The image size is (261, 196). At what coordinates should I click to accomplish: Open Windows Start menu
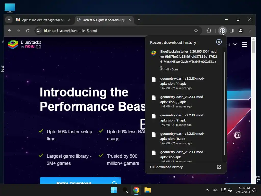point(114,190)
